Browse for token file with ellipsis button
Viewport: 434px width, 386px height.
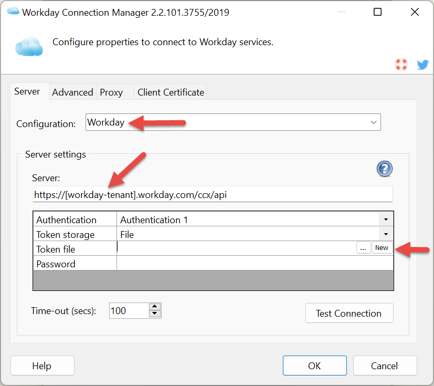tap(364, 248)
